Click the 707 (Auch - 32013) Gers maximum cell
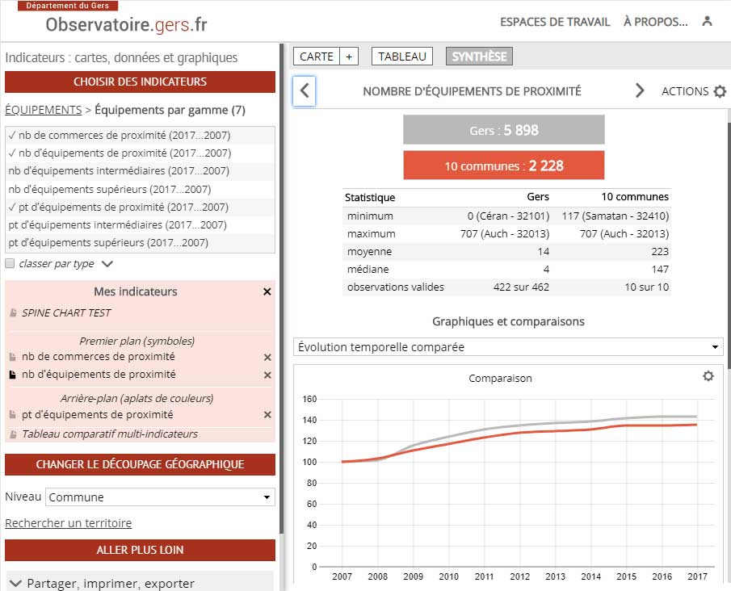The image size is (731, 591). pos(505,233)
